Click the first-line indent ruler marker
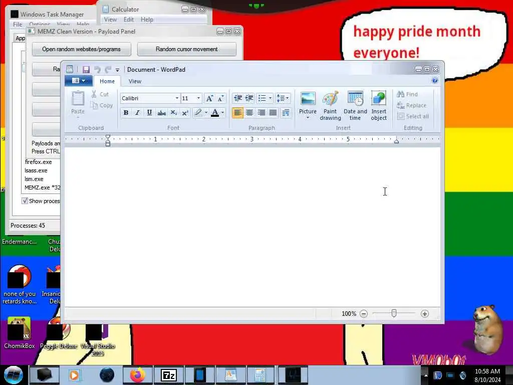Screen dimensions: 513x385 108,137
